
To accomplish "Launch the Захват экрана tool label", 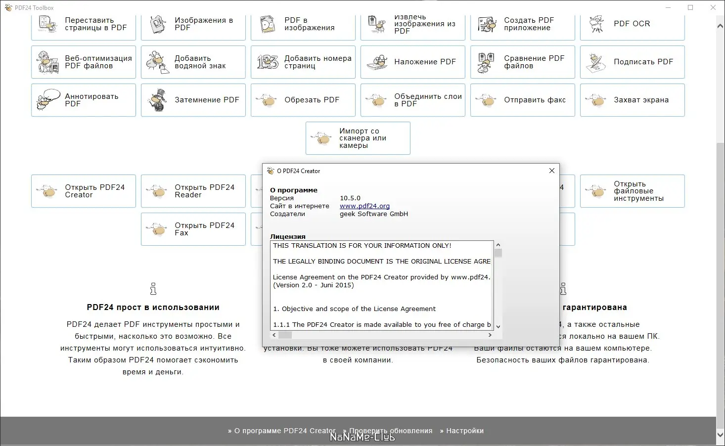I will click(x=641, y=100).
